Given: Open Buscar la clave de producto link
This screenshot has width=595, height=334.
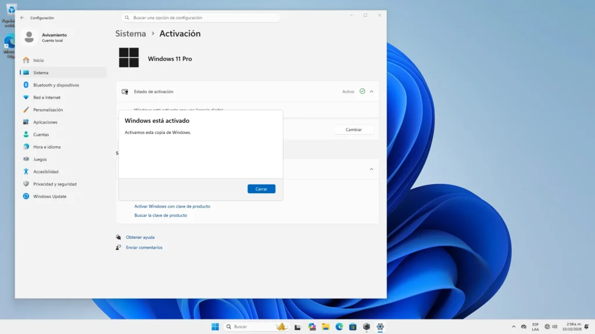Looking at the screenshot, I should [x=160, y=215].
